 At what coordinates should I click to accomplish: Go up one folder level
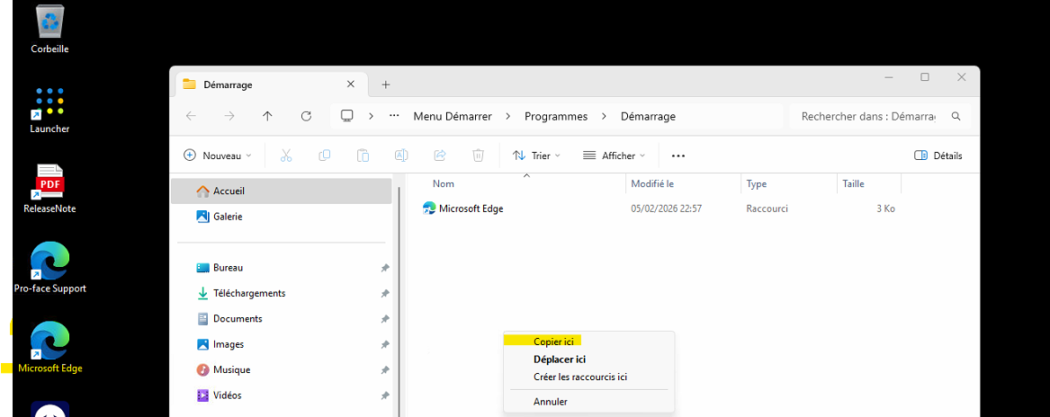(268, 116)
